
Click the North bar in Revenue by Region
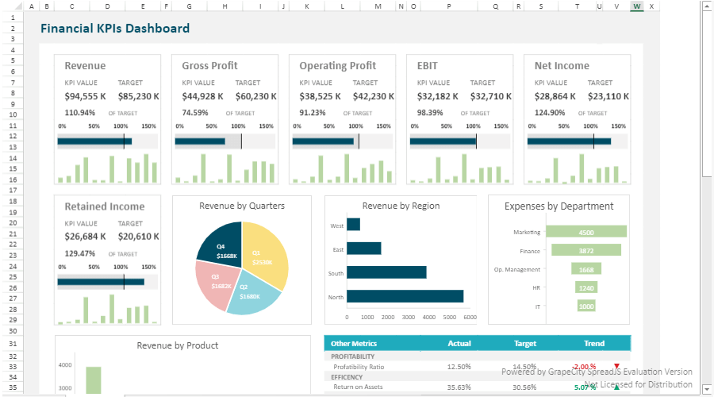point(405,296)
